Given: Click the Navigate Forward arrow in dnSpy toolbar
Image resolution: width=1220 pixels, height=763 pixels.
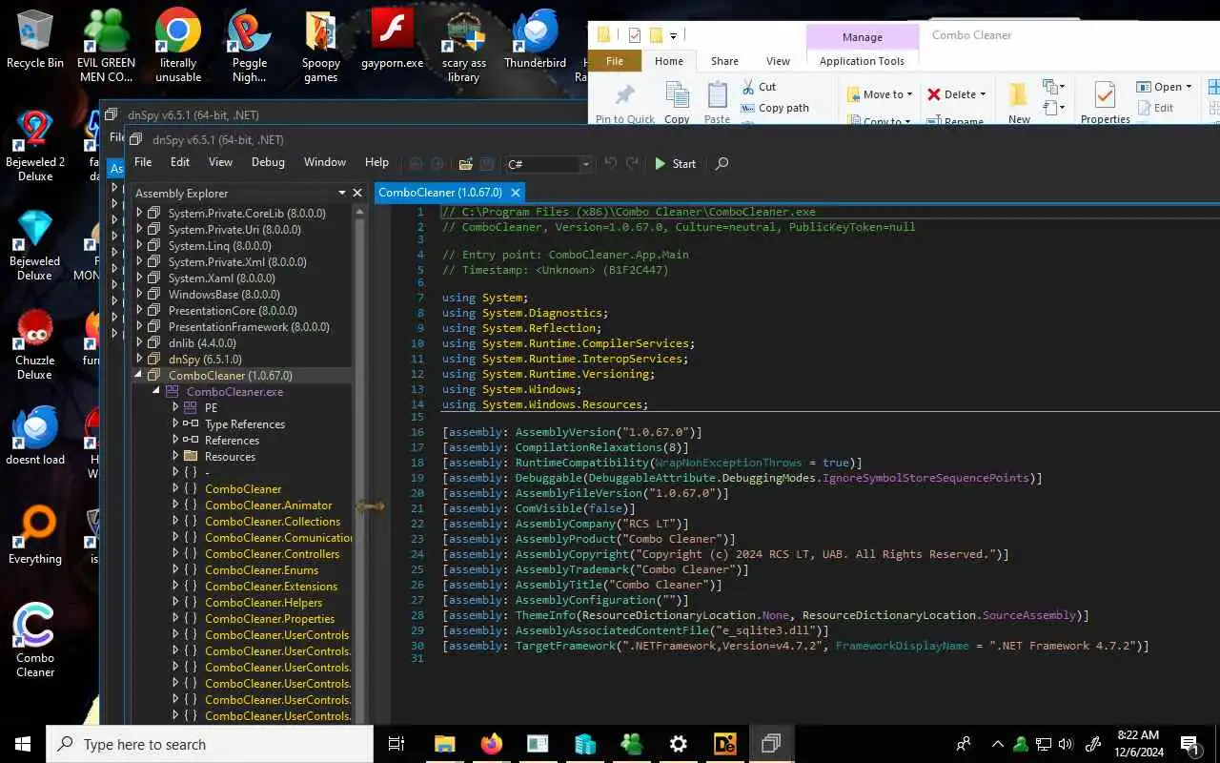Looking at the screenshot, I should coord(437,164).
